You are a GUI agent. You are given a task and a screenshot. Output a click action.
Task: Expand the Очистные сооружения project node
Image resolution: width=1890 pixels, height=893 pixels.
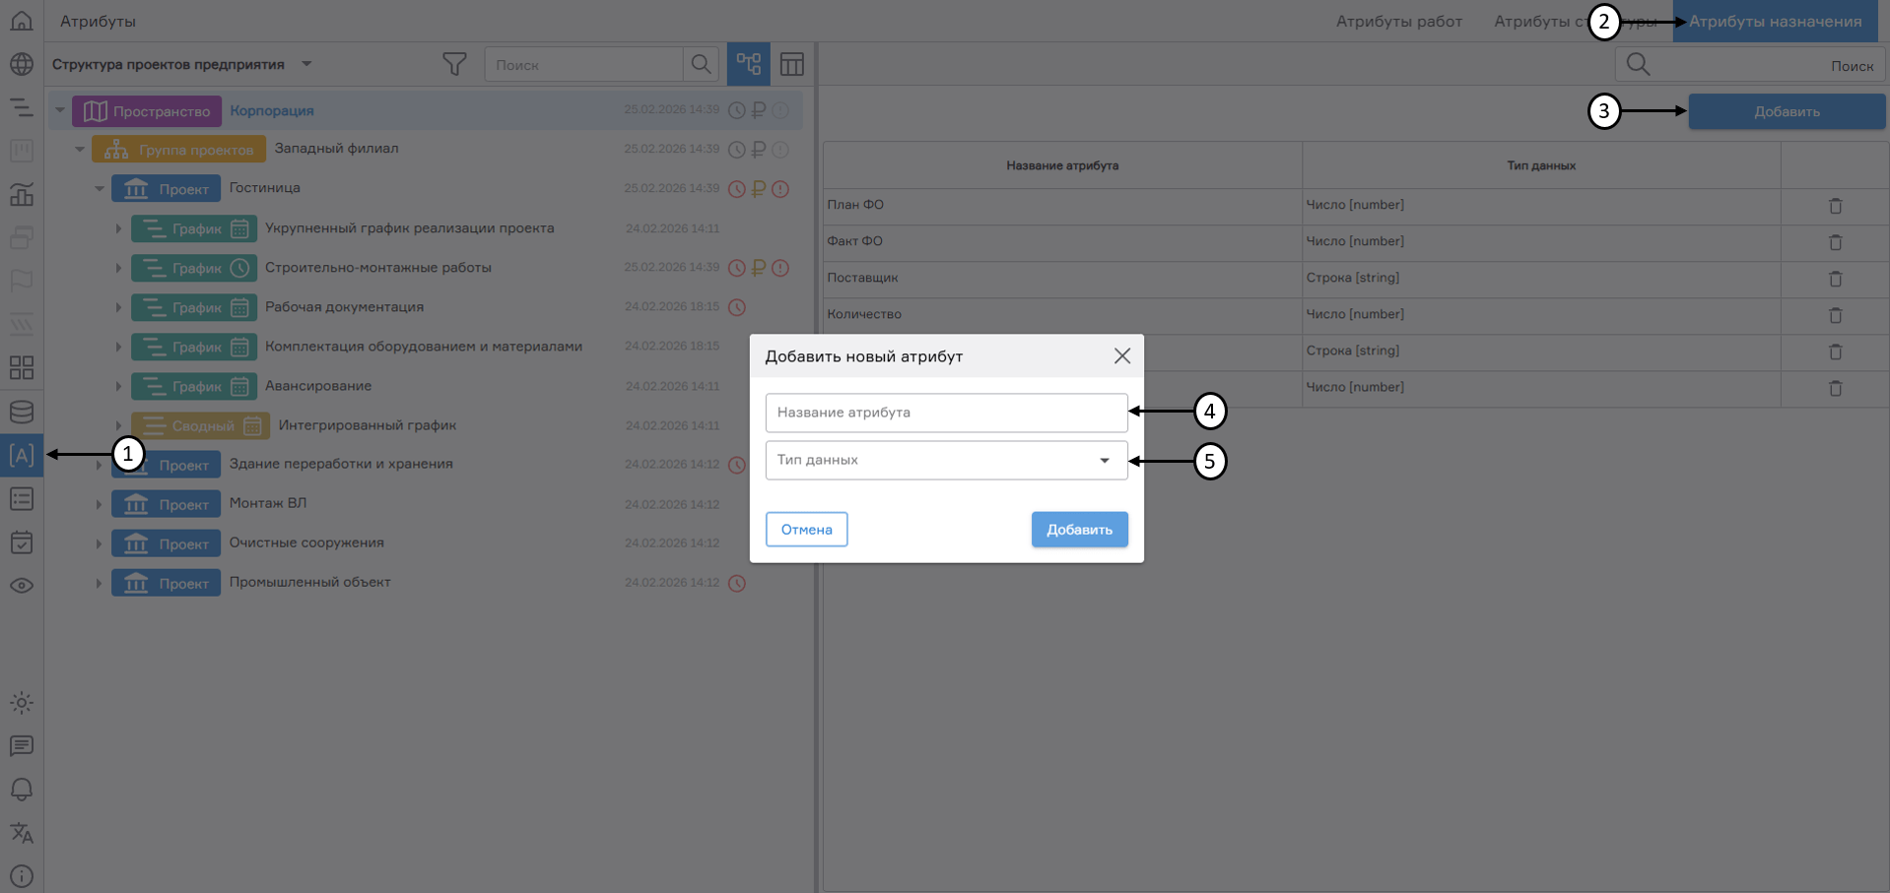coord(99,542)
